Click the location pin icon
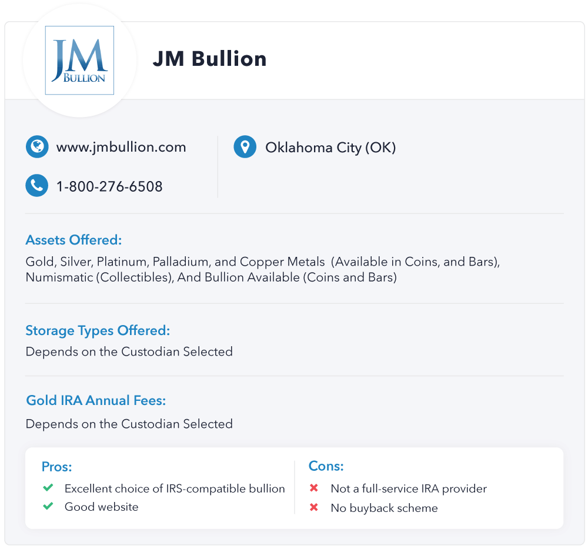Viewport: 588px width, 549px height. pos(245,146)
